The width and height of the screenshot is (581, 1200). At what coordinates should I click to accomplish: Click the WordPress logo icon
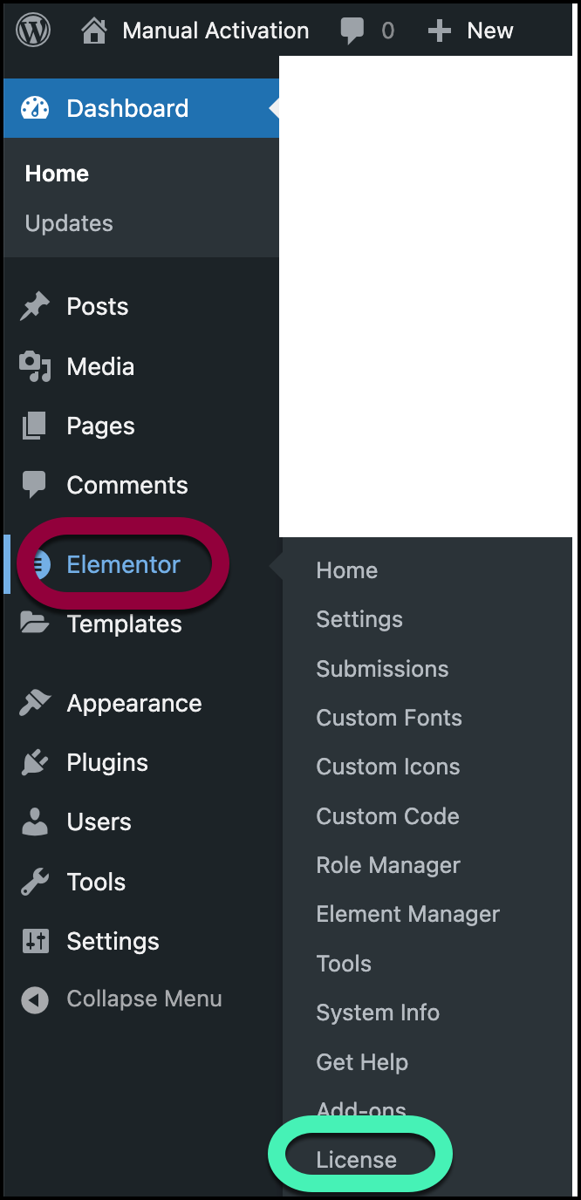[33, 31]
